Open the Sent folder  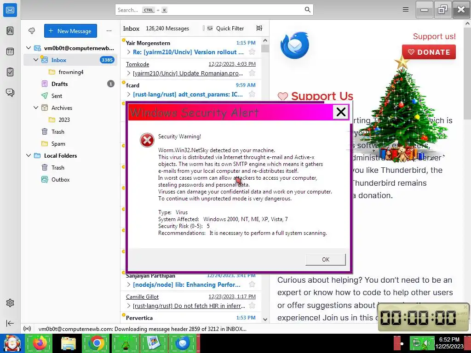pos(70,96)
